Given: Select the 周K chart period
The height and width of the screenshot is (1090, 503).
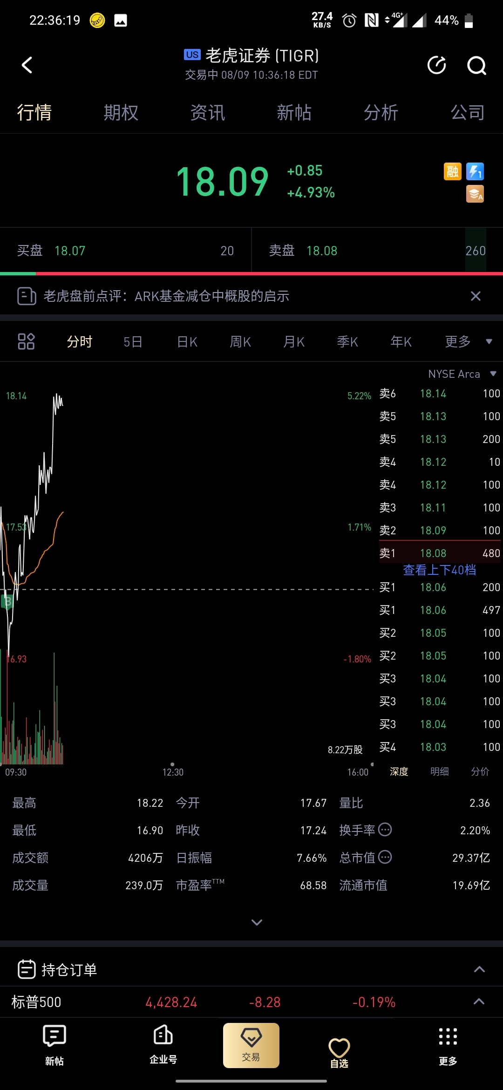Looking at the screenshot, I should coord(240,341).
